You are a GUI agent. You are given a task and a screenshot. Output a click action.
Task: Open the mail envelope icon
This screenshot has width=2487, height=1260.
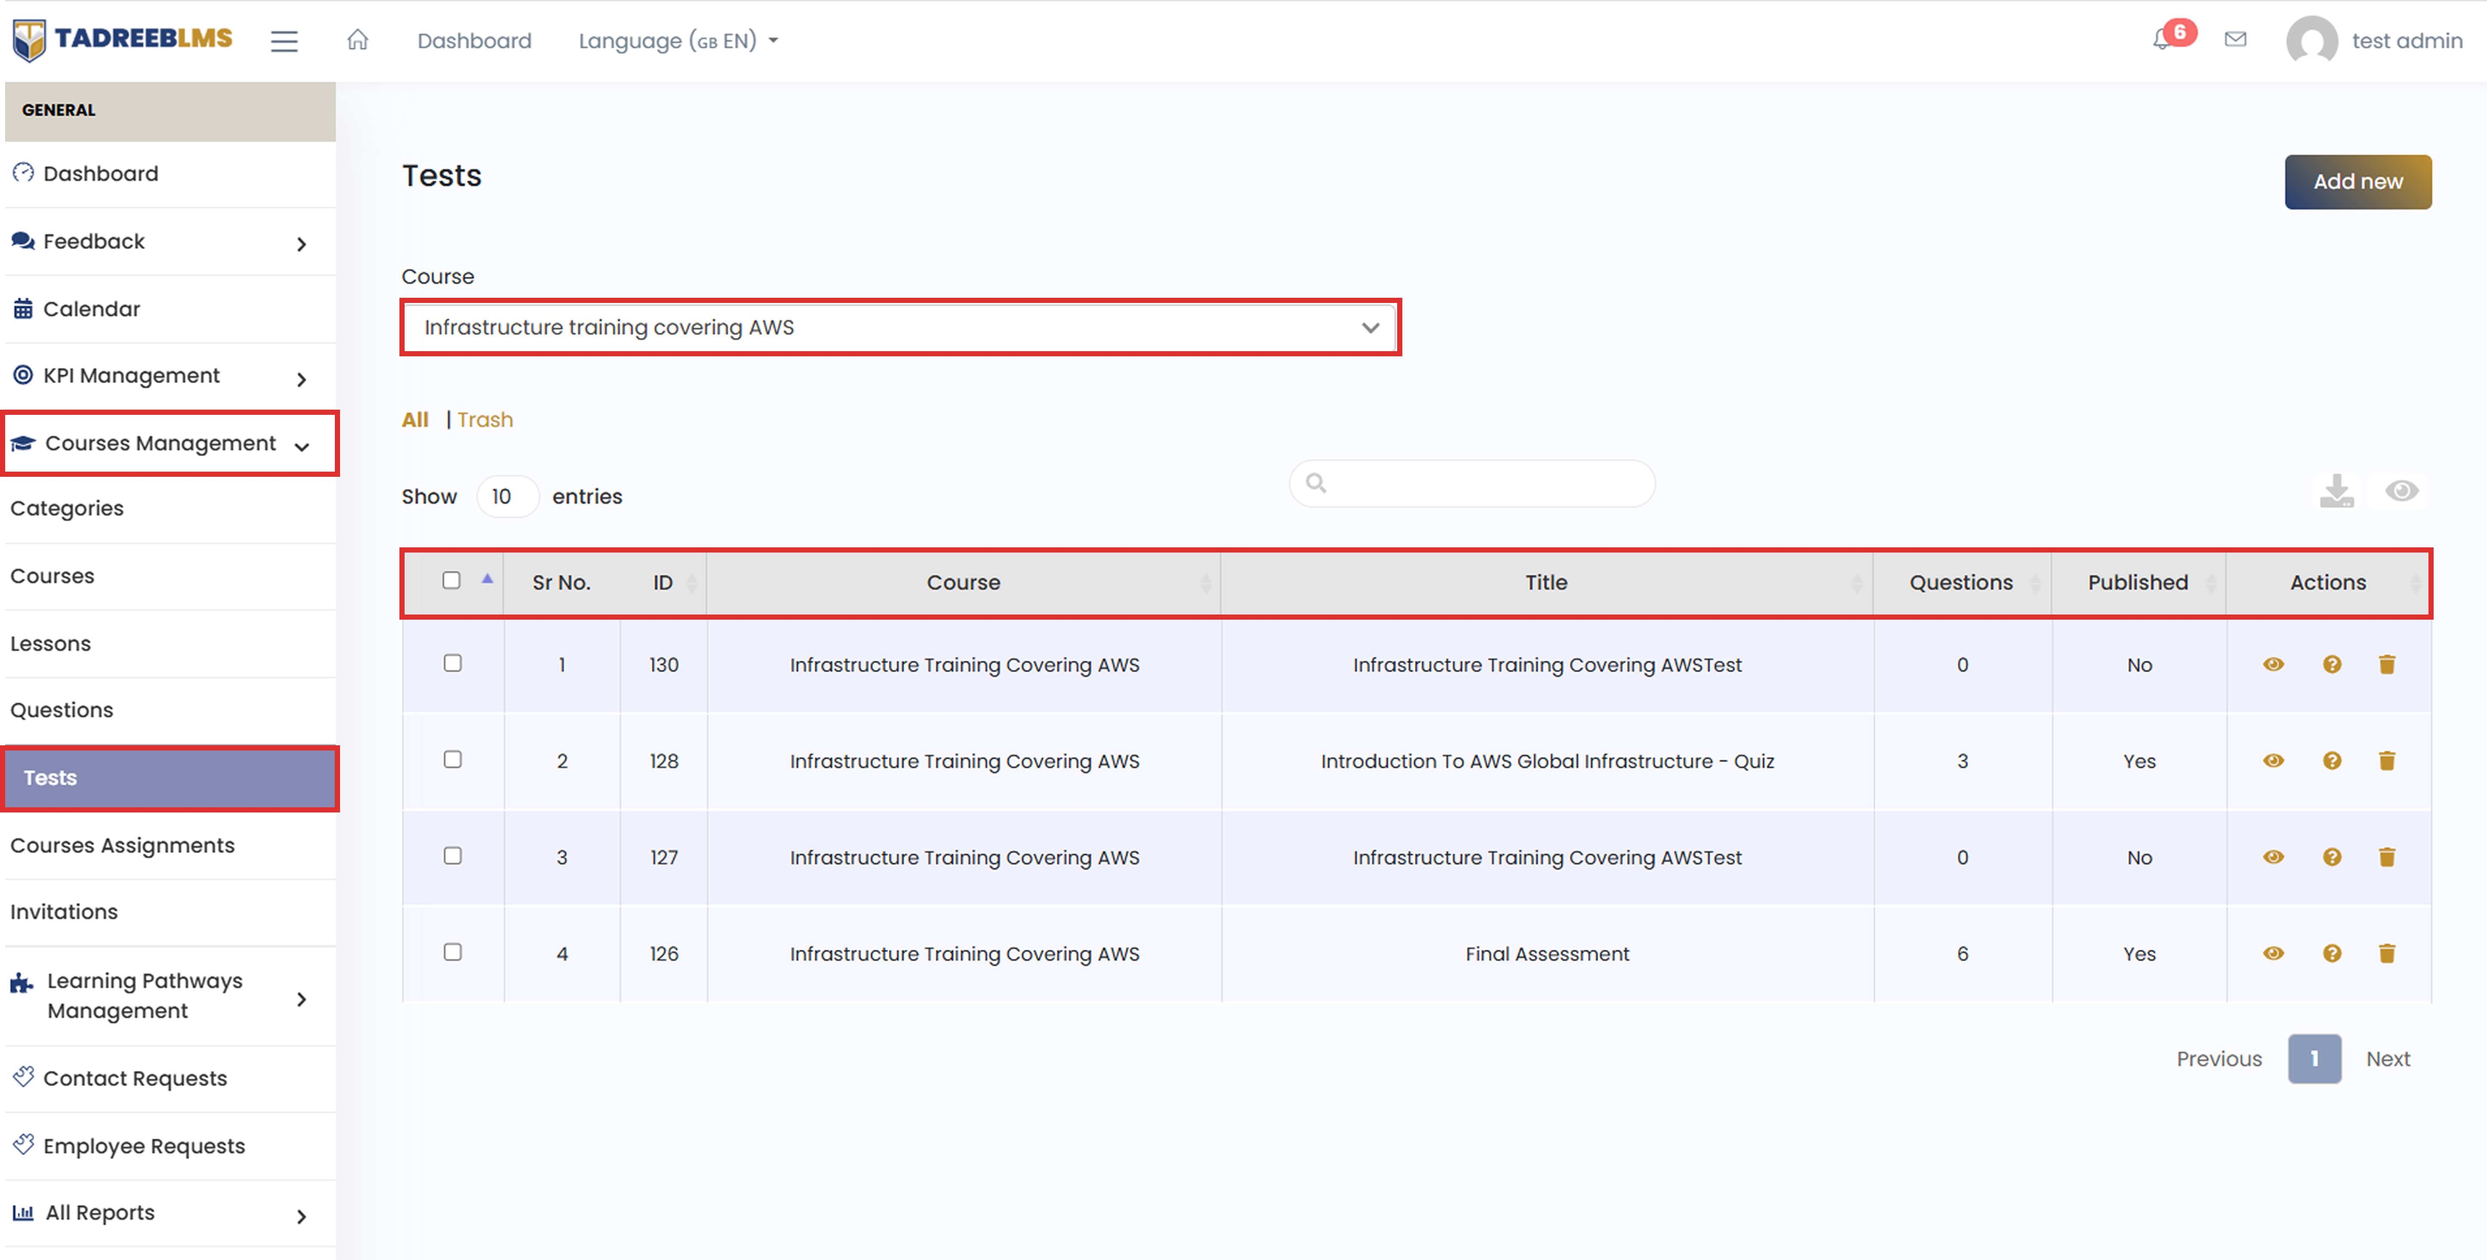[2235, 40]
